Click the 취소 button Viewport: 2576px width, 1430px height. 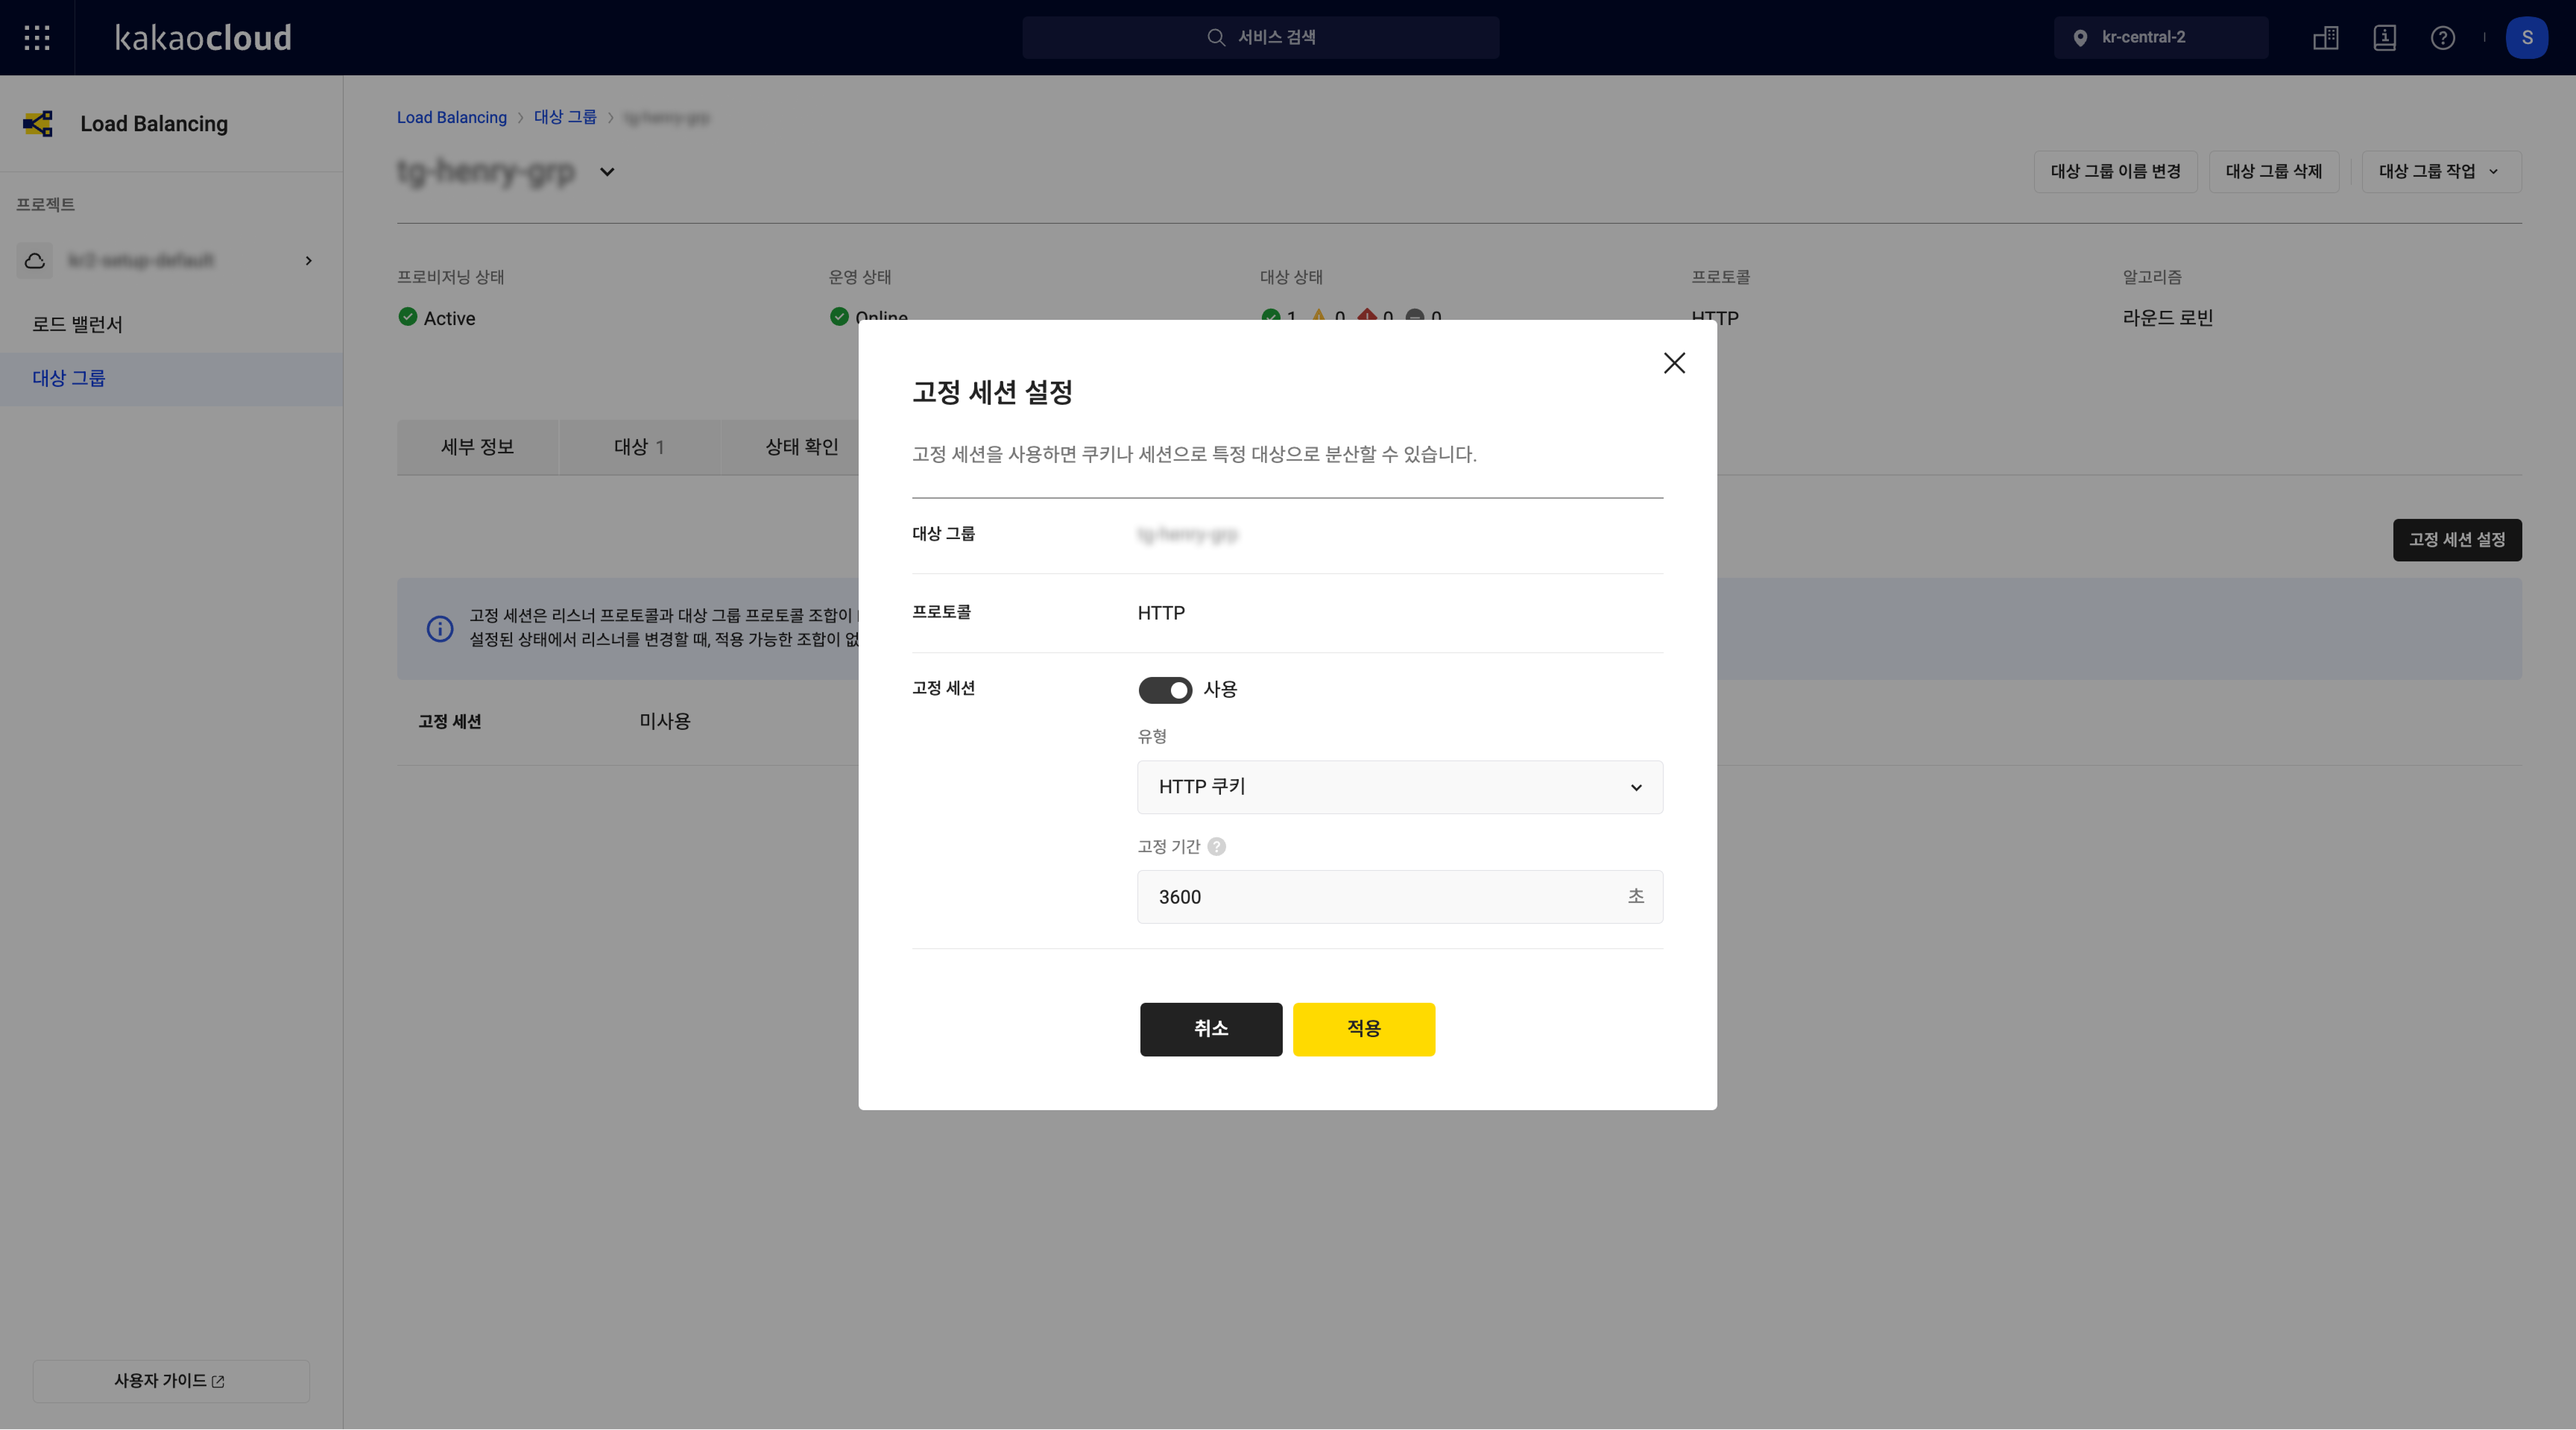pos(1211,1029)
